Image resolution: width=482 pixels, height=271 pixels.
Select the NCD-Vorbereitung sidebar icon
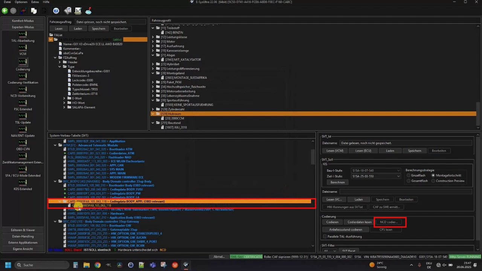23,90
